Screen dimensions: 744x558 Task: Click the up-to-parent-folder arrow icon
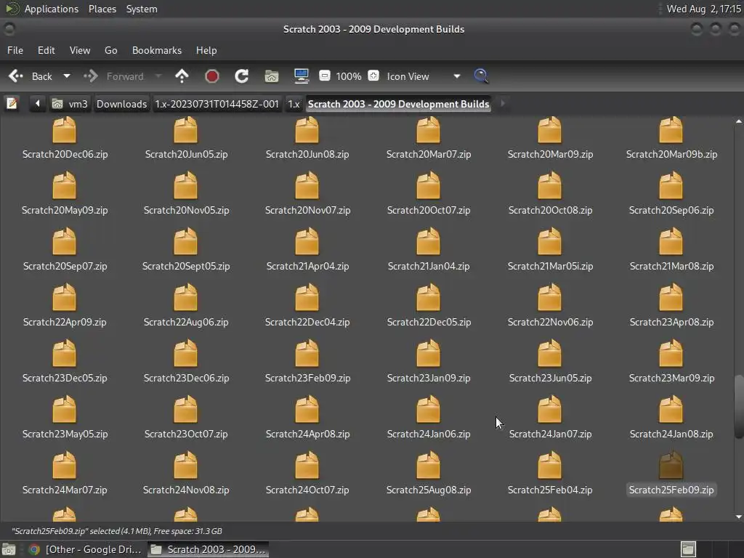point(182,76)
